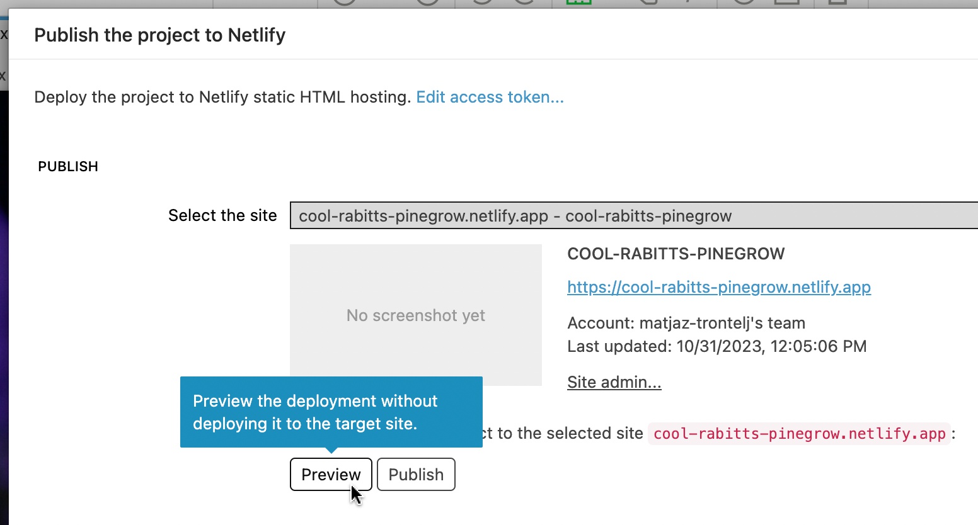Viewport: 978px width, 525px height.
Task: Click the No screenshot yet thumbnail
Action: pos(416,315)
